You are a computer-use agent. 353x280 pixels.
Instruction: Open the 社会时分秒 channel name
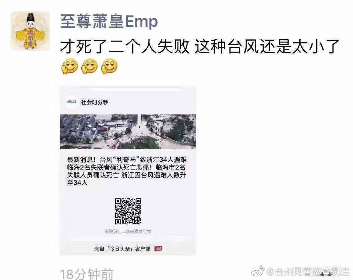[95, 102]
